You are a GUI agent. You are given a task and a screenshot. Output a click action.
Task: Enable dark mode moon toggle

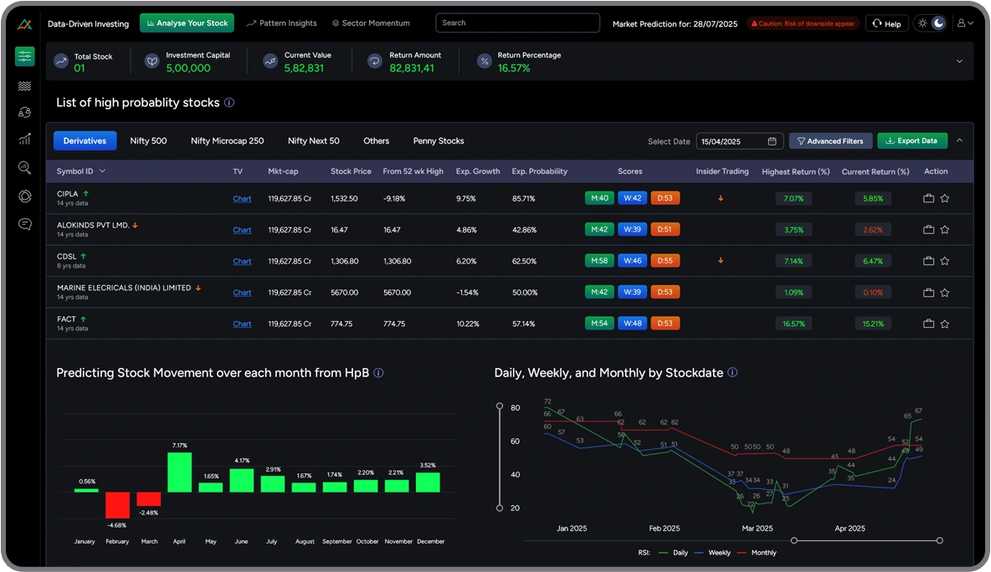tap(938, 23)
